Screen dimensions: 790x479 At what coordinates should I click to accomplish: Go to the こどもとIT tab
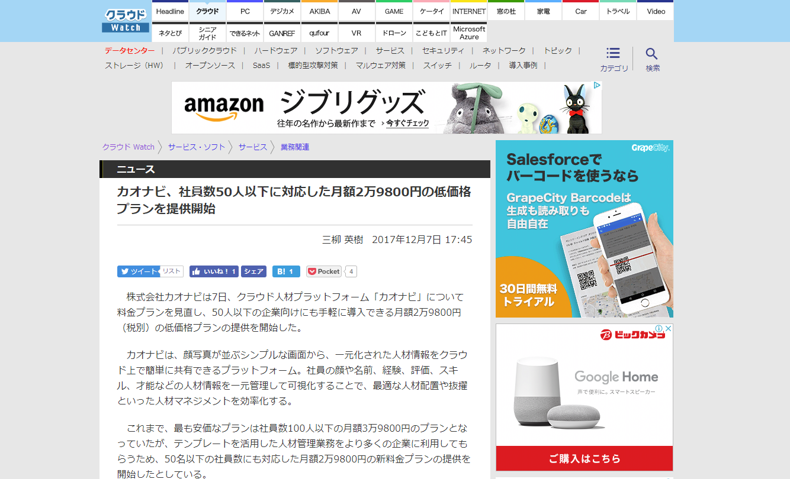coord(431,33)
